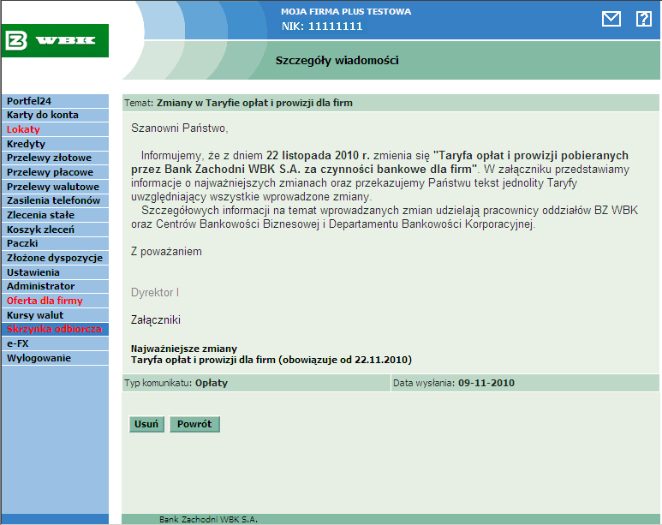
Task: Open Taryfa opłat i prowizji attachment
Action: [271, 360]
